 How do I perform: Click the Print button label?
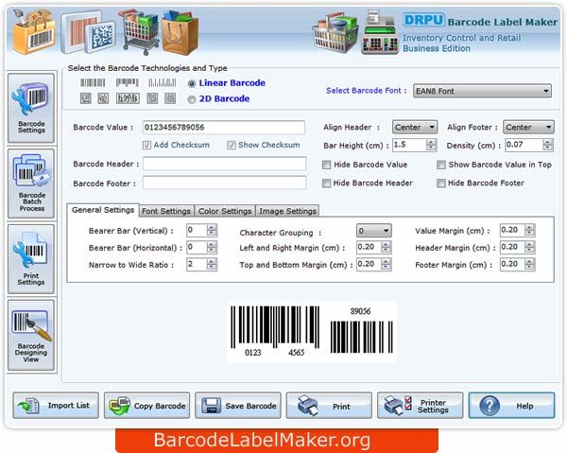click(x=341, y=407)
